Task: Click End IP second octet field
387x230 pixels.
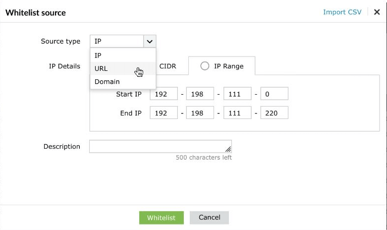Action: pyautogui.click(x=200, y=113)
